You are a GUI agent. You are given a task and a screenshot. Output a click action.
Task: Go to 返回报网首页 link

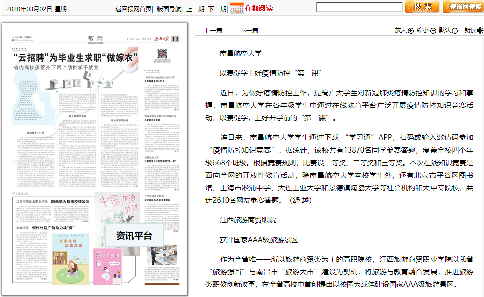point(133,9)
